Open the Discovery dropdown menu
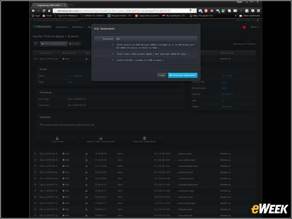The width and height of the screenshot is (292, 219). 62,27
